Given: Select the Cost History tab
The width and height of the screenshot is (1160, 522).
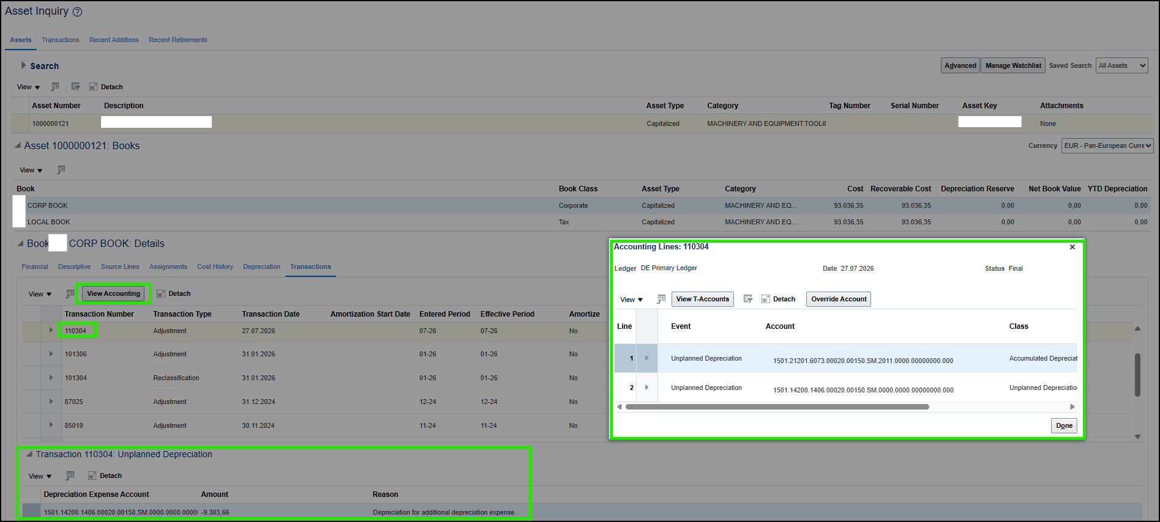Looking at the screenshot, I should 215,267.
